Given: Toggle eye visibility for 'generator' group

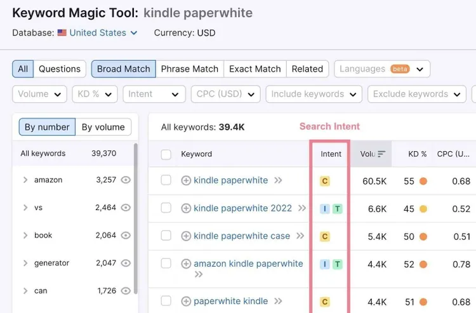Looking at the screenshot, I should [x=126, y=263].
